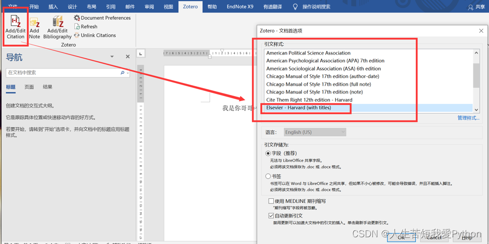The image size is (489, 244).
Task: Toggle 自动更新引文 checkbox
Action: click(271, 215)
